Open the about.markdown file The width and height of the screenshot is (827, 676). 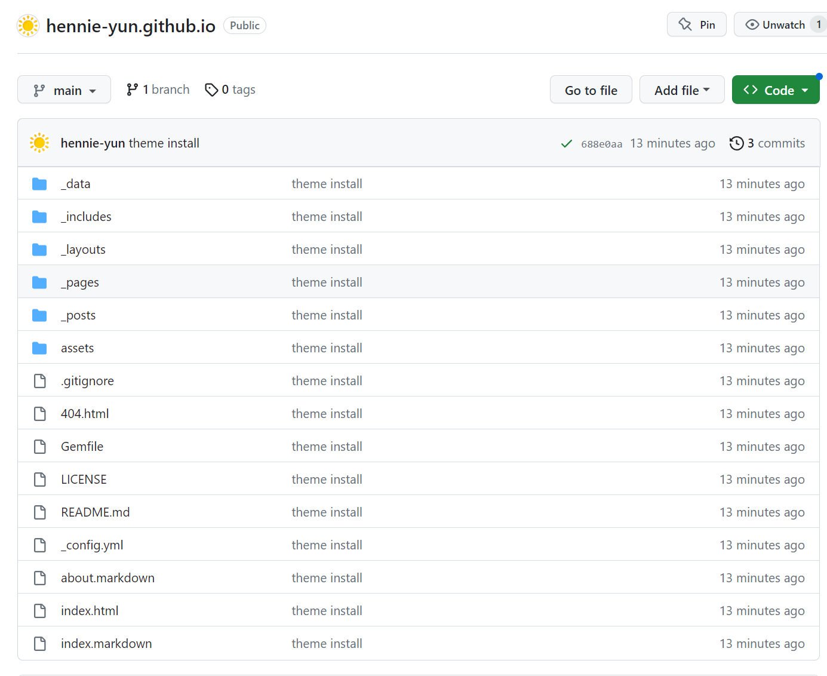click(107, 578)
